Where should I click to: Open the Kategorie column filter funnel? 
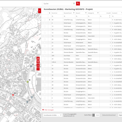(x=98, y=13)
